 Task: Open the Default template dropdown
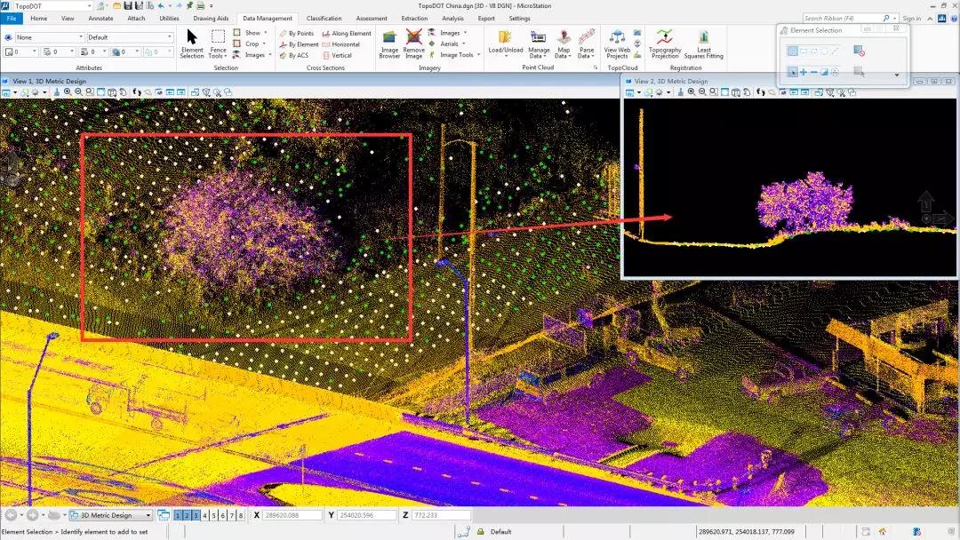(130, 37)
